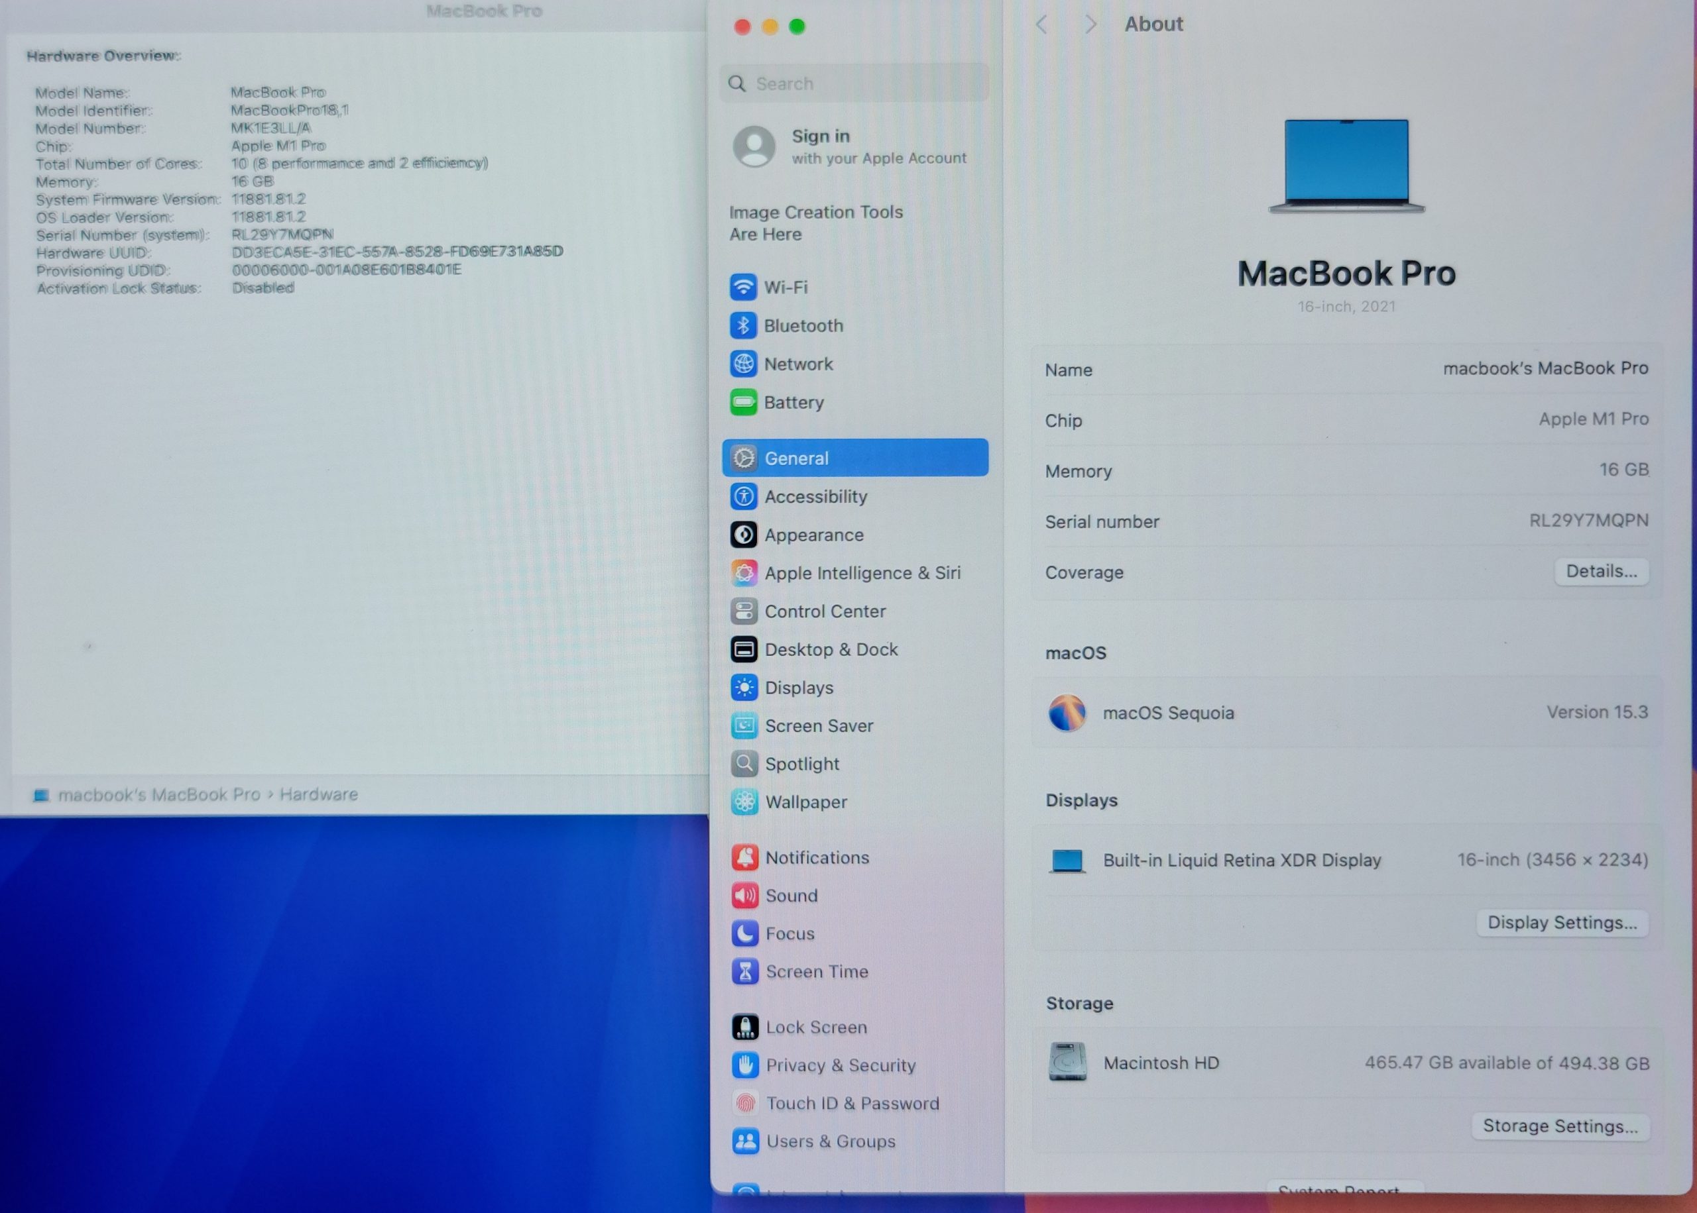This screenshot has height=1213, width=1697.
Task: Go back using the left chevron
Action: coord(1041,25)
